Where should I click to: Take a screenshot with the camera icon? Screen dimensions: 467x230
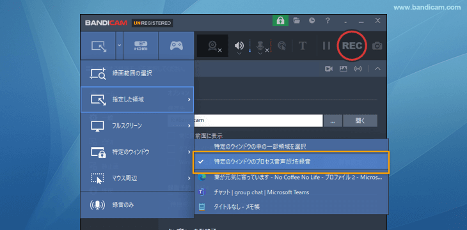[377, 46]
